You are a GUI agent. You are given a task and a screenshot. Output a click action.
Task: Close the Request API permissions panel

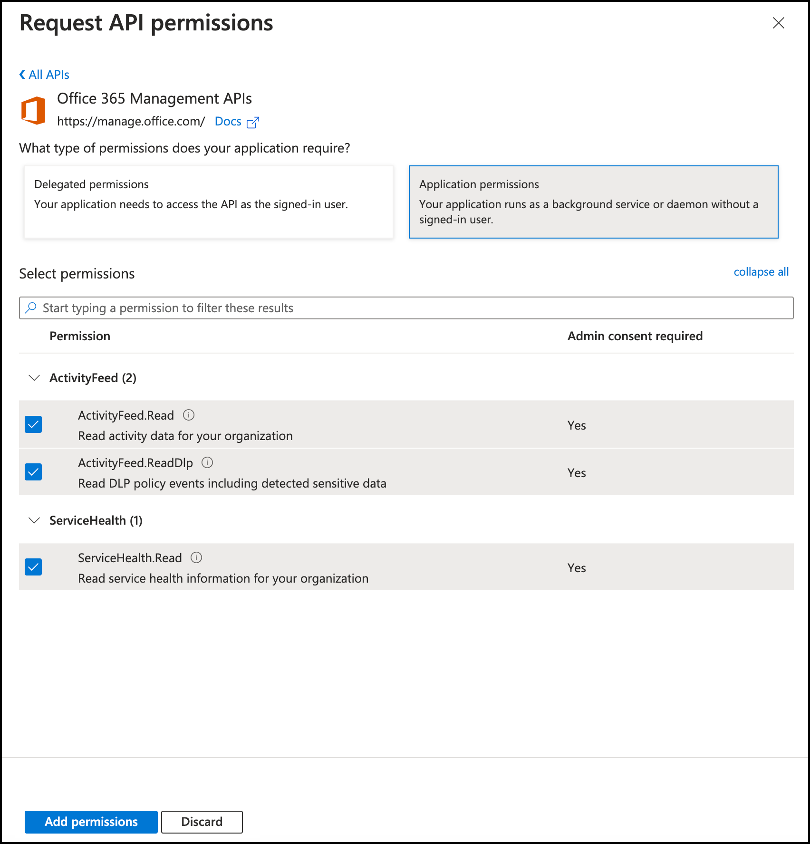click(x=778, y=23)
